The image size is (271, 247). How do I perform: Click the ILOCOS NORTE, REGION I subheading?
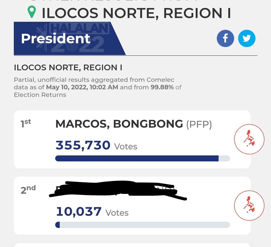point(68,68)
